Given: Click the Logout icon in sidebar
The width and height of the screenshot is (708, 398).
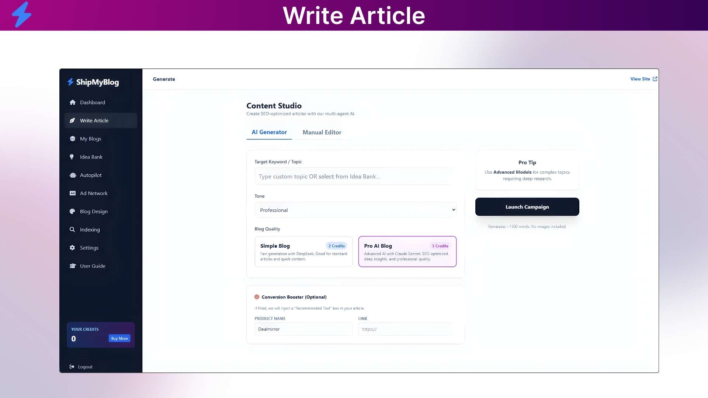Looking at the screenshot, I should coord(72,367).
